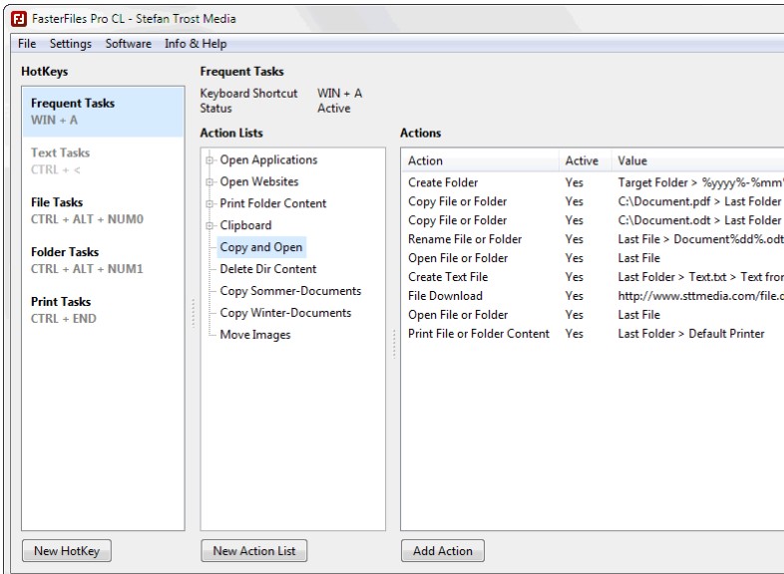This screenshot has height=574, width=784.
Task: Click the FasterFiles app icon in title bar
Action: pos(18,18)
